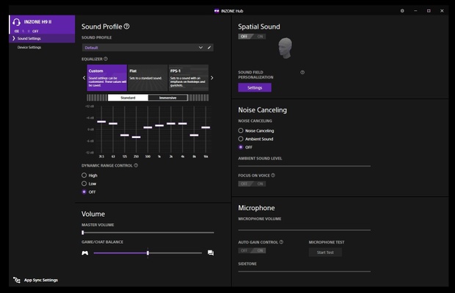Viewport: 455px width, 293px height.
Task: Select the High dynamic range option
Action: pos(84,176)
